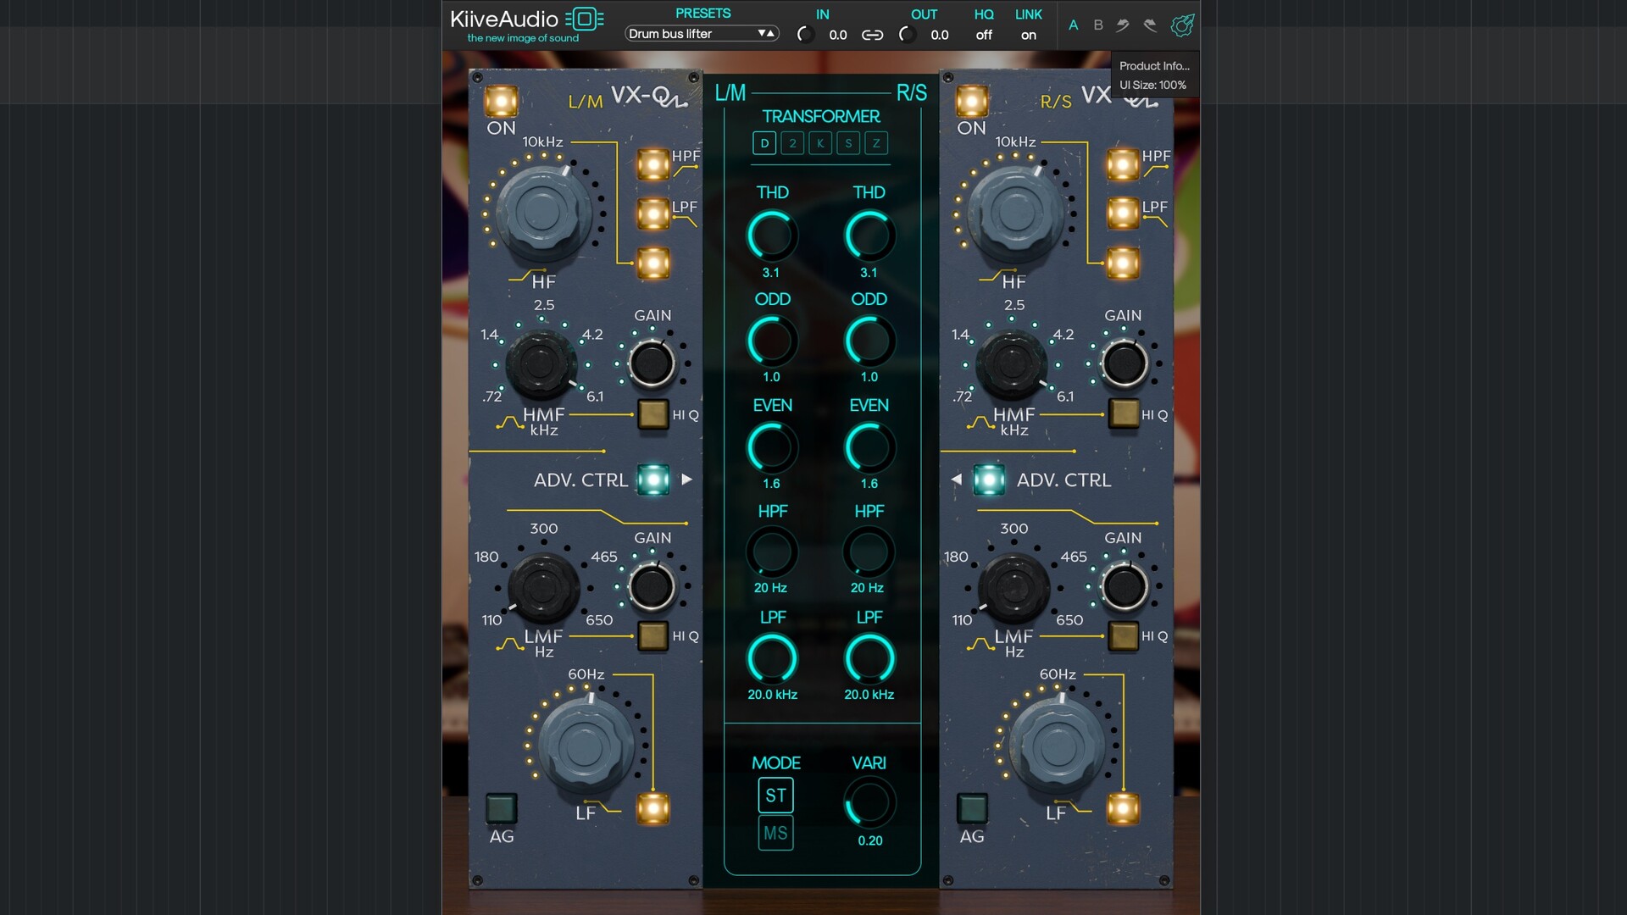Switch to MS mode button

[775, 833]
